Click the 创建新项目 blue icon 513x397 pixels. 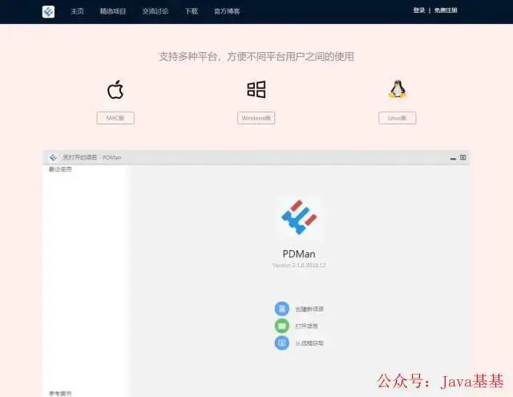click(281, 309)
